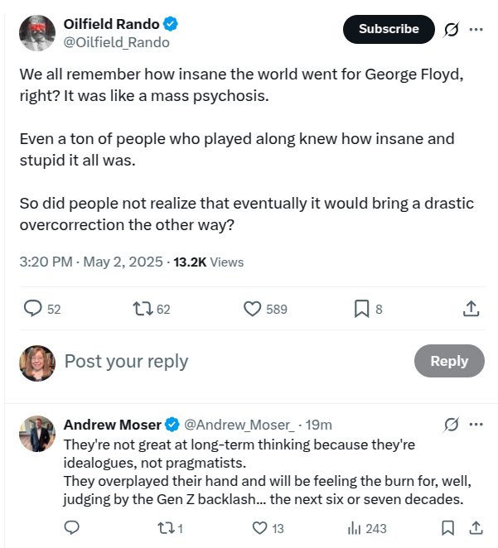Image resolution: width=498 pixels, height=548 pixels.
Task: Repost the Oilfield Rando post
Action: 142,309
